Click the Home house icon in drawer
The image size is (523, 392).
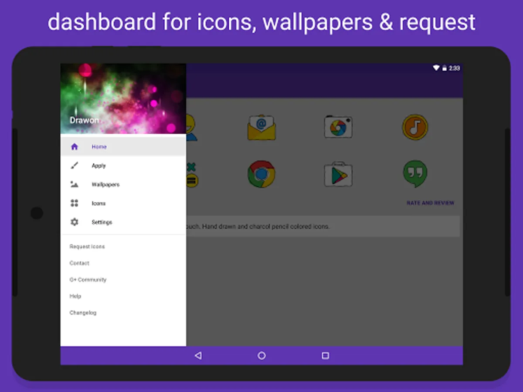point(75,147)
